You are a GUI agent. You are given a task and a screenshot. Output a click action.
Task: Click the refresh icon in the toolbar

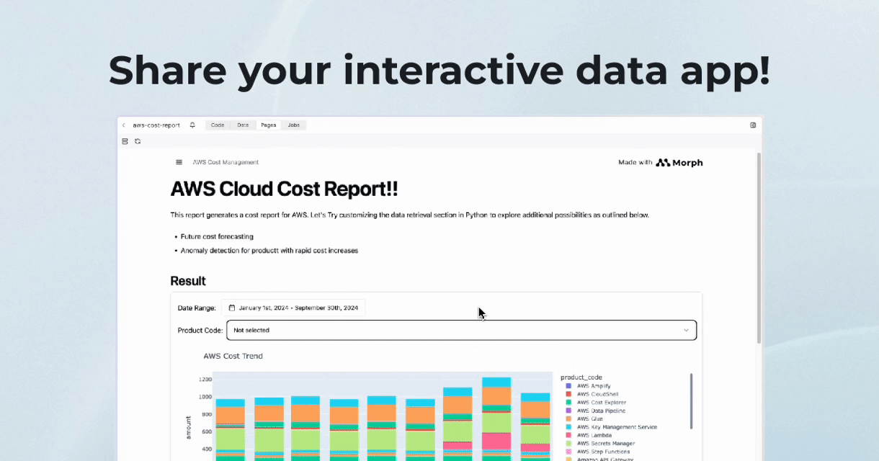(x=138, y=141)
